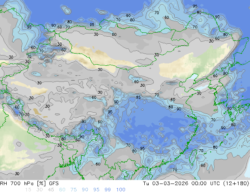Click the '[%]' unit label in title
Image resolution: width=250 pixels, height=193 pixels.
tap(41, 184)
